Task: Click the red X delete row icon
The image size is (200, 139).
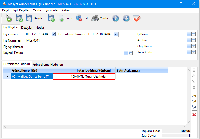Action: click(x=194, y=115)
